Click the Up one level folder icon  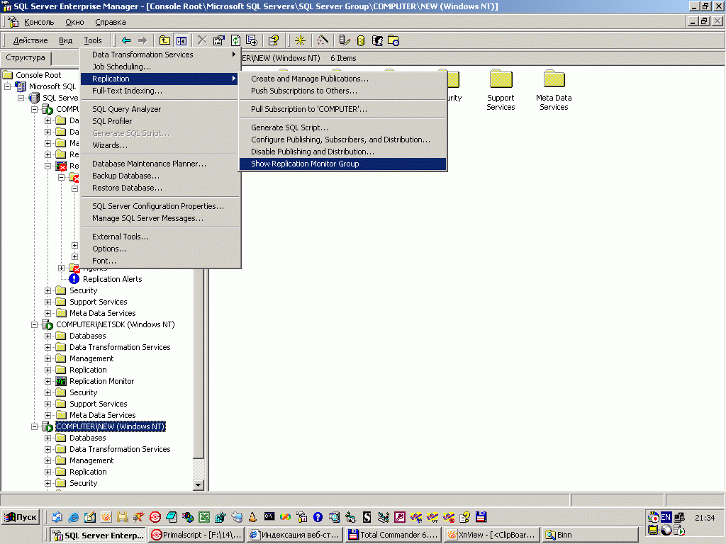(164, 40)
